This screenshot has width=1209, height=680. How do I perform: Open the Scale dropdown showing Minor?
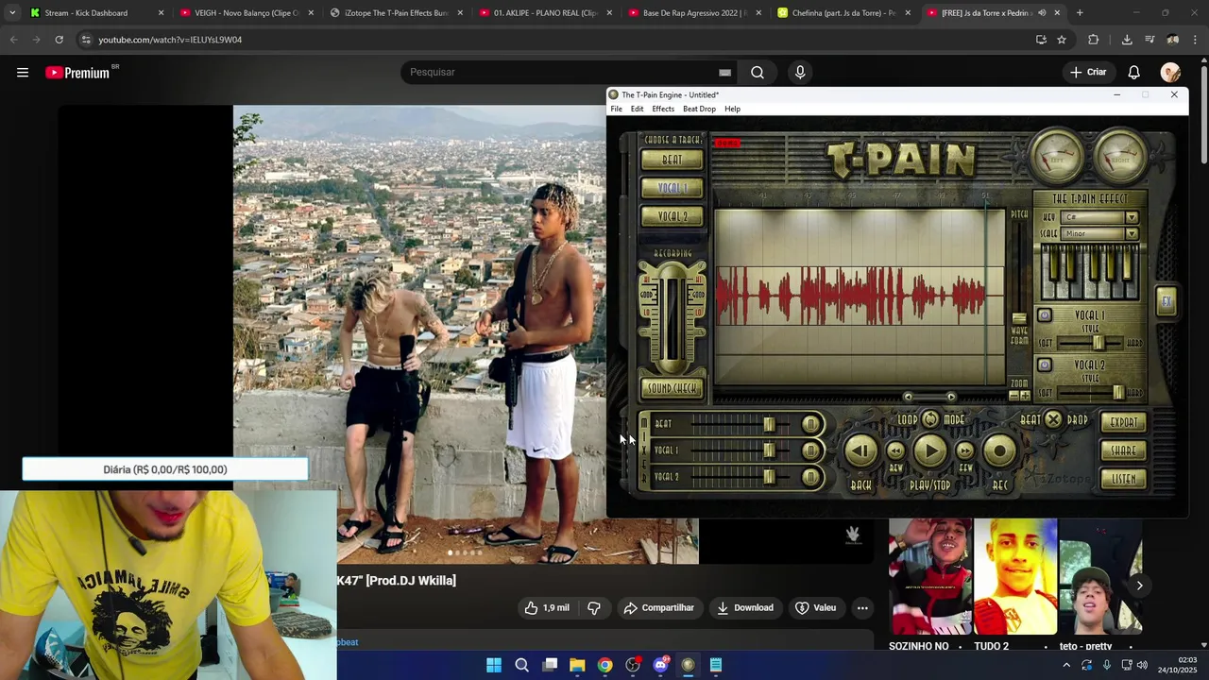point(1100,233)
